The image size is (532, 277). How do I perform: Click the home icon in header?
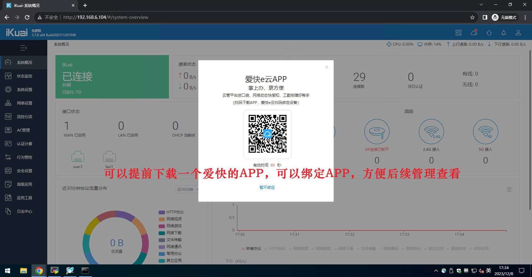[x=489, y=33]
